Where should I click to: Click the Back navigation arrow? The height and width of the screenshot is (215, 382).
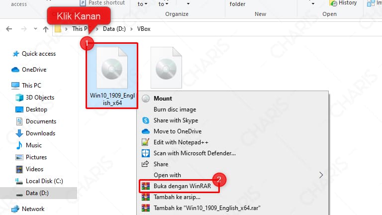[x=9, y=29]
